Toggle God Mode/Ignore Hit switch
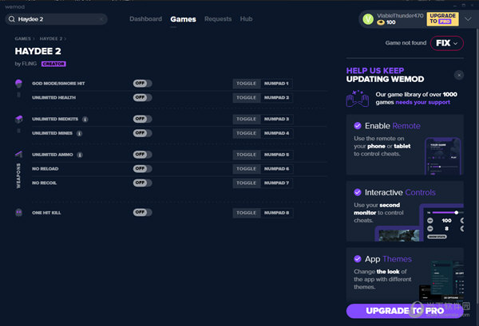 [142, 83]
